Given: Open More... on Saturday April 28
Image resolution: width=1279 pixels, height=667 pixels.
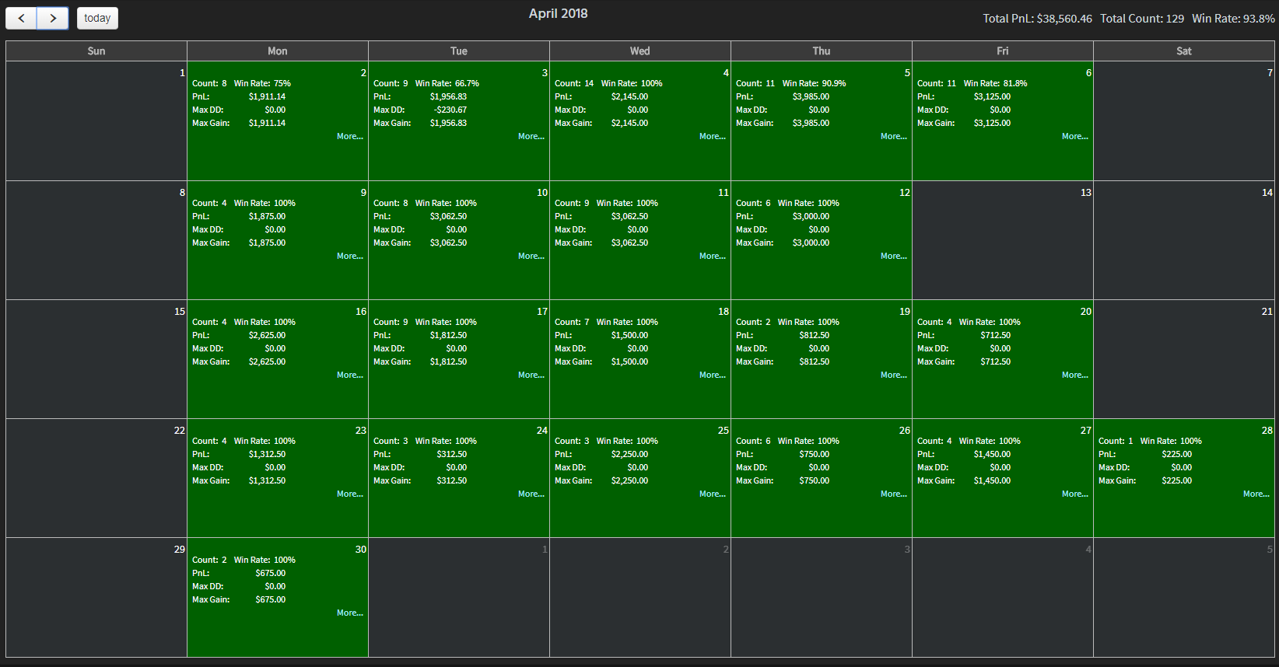Looking at the screenshot, I should coord(1256,494).
